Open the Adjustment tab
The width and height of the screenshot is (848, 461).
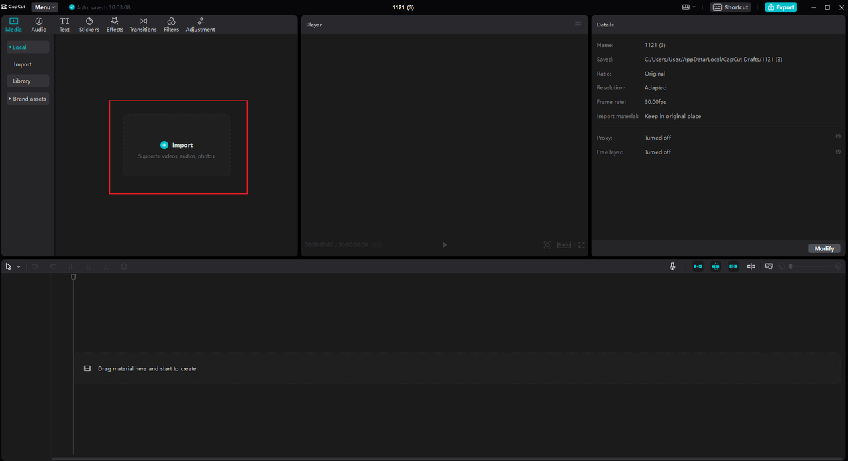coord(200,25)
